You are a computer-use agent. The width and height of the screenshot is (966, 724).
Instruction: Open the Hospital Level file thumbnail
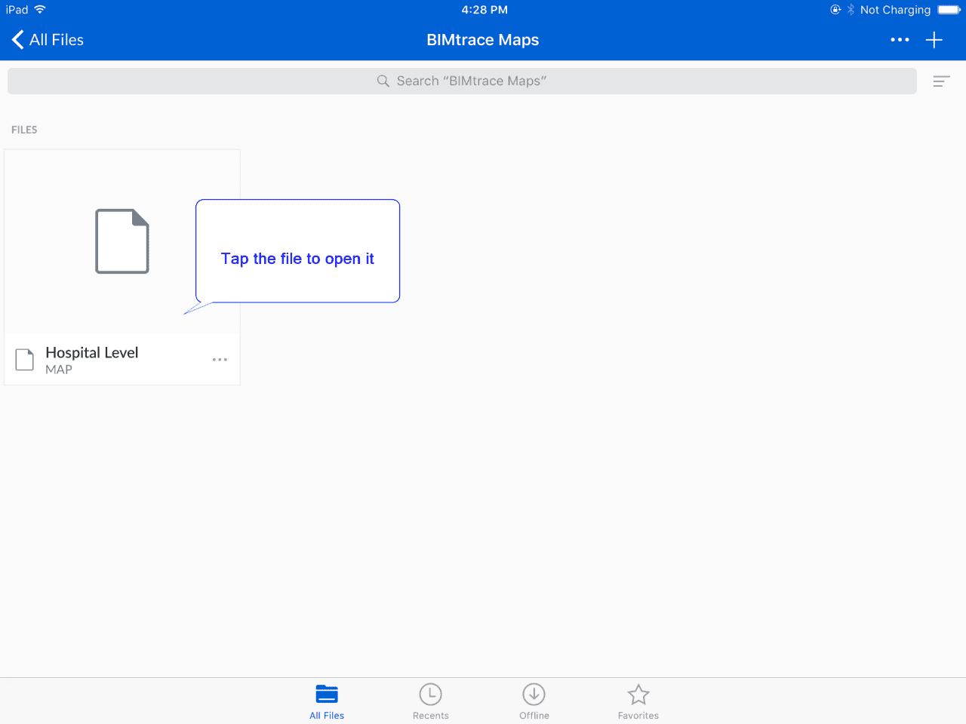(x=122, y=241)
